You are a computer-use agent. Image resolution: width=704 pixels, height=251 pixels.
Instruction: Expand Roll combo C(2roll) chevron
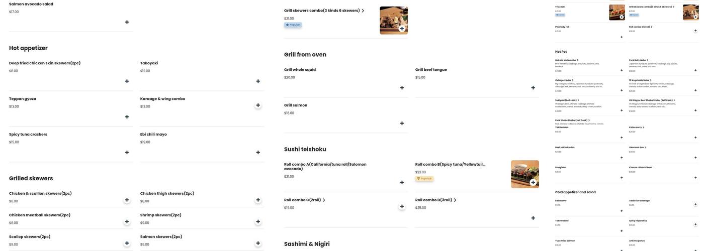(x=324, y=200)
